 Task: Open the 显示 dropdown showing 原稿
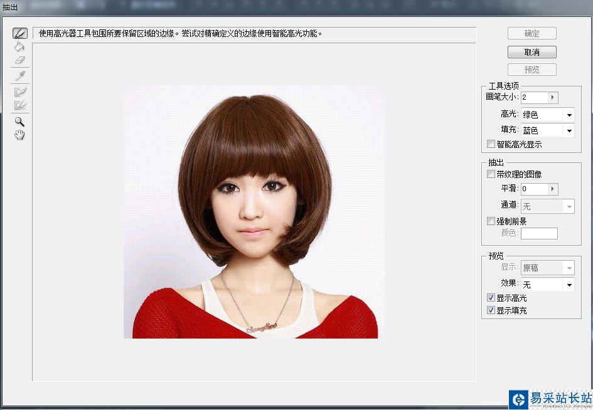(547, 268)
